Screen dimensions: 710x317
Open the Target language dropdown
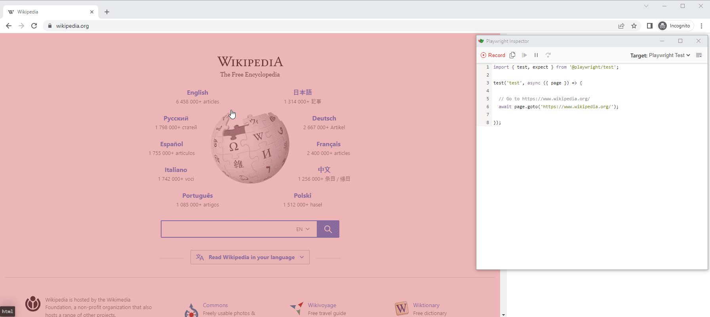(x=670, y=55)
